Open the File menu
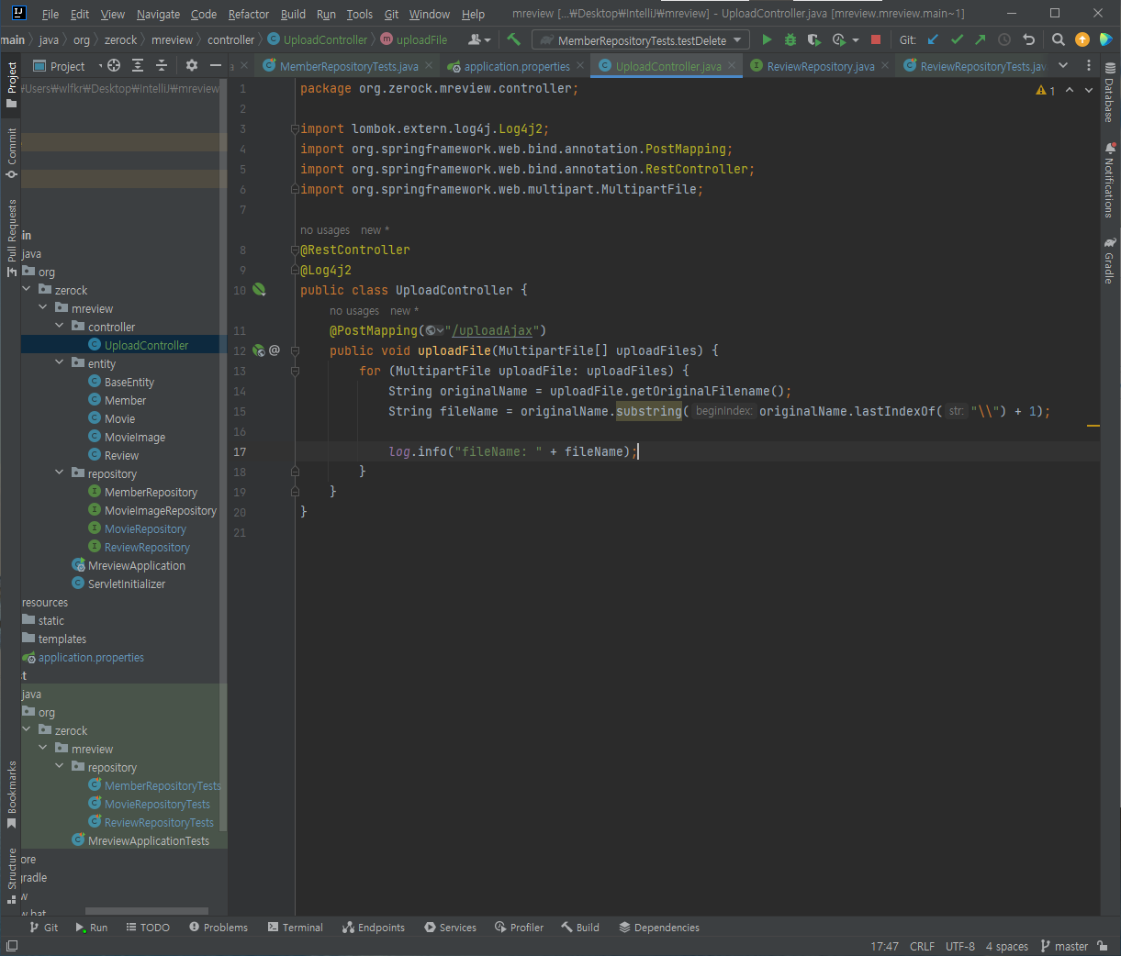 click(x=50, y=14)
